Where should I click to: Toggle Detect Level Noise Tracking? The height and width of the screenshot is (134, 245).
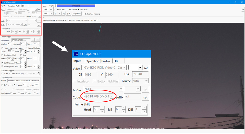pos(3,48)
